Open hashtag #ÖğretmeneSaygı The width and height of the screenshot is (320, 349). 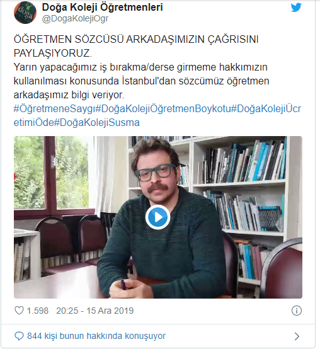pyautogui.click(x=55, y=108)
